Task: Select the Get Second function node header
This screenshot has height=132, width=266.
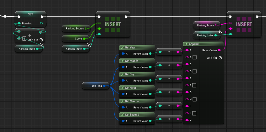Action: 137,115
